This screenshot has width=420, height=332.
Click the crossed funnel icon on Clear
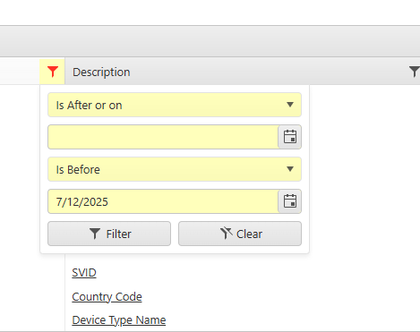(x=226, y=234)
